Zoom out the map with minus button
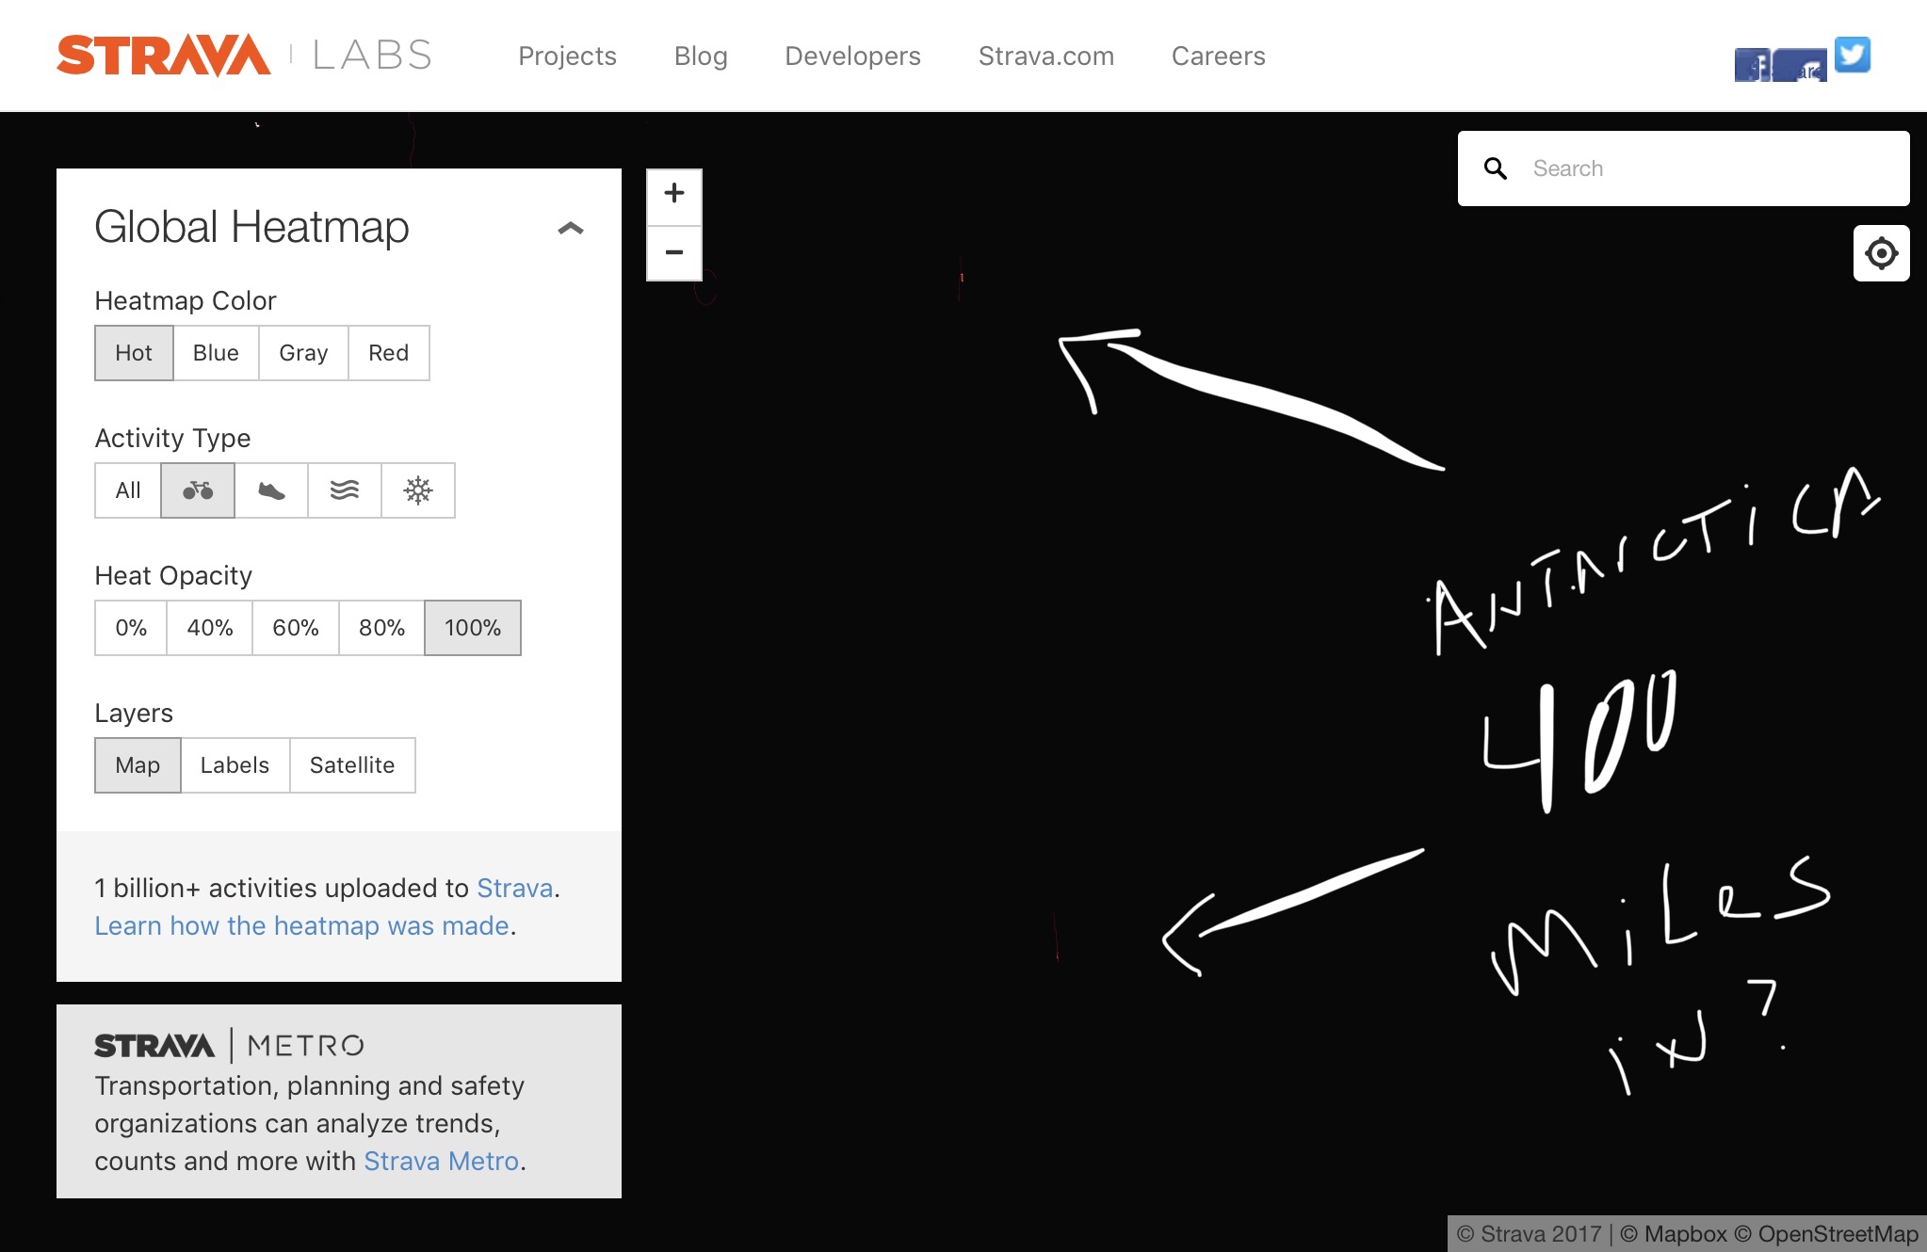 coord(674,252)
